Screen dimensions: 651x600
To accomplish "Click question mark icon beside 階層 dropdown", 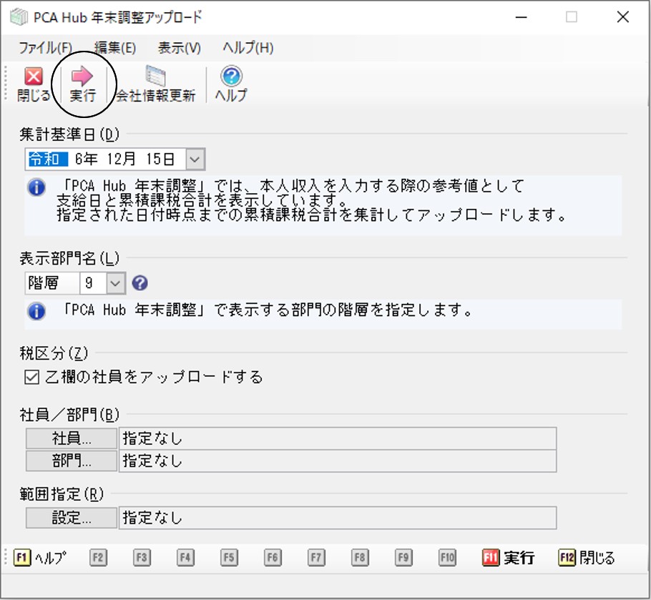I will [x=140, y=283].
